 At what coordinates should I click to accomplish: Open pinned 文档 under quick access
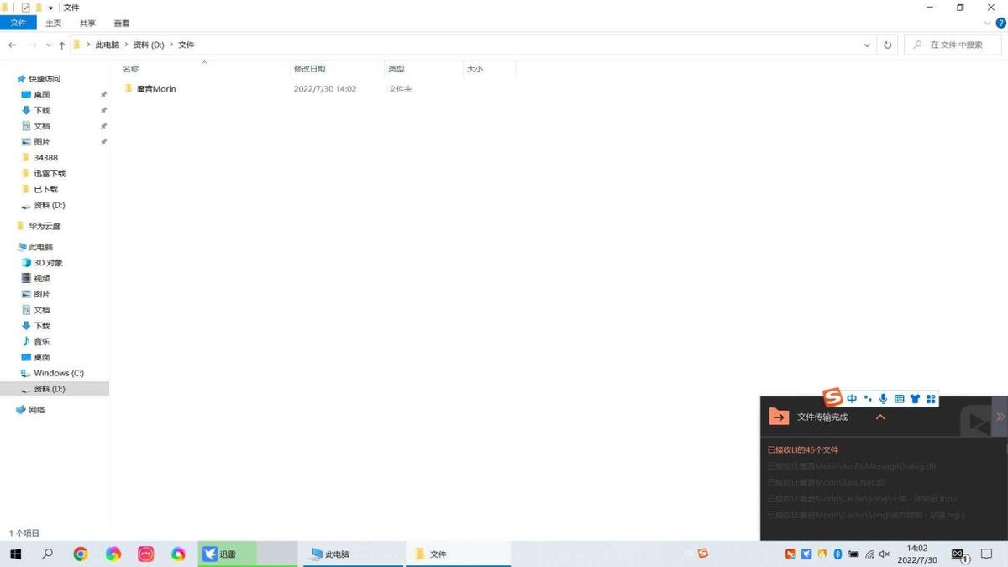[41, 126]
